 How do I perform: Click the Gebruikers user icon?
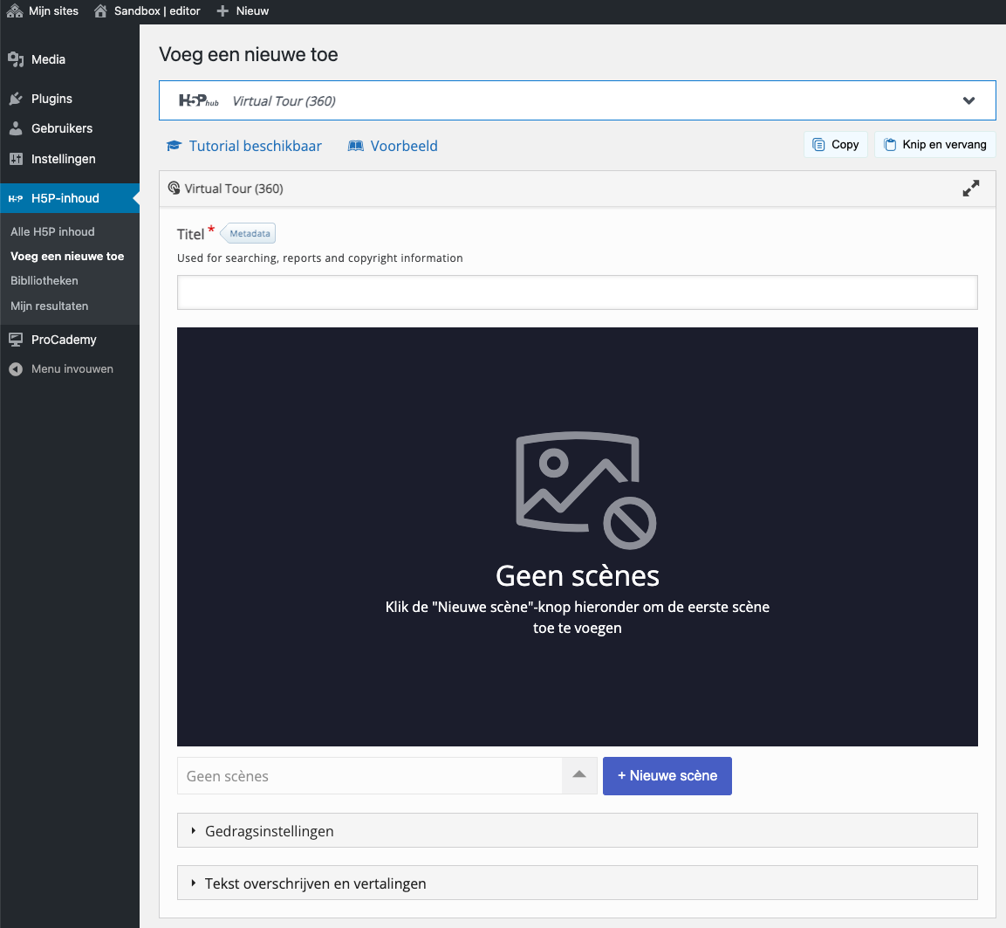click(16, 128)
